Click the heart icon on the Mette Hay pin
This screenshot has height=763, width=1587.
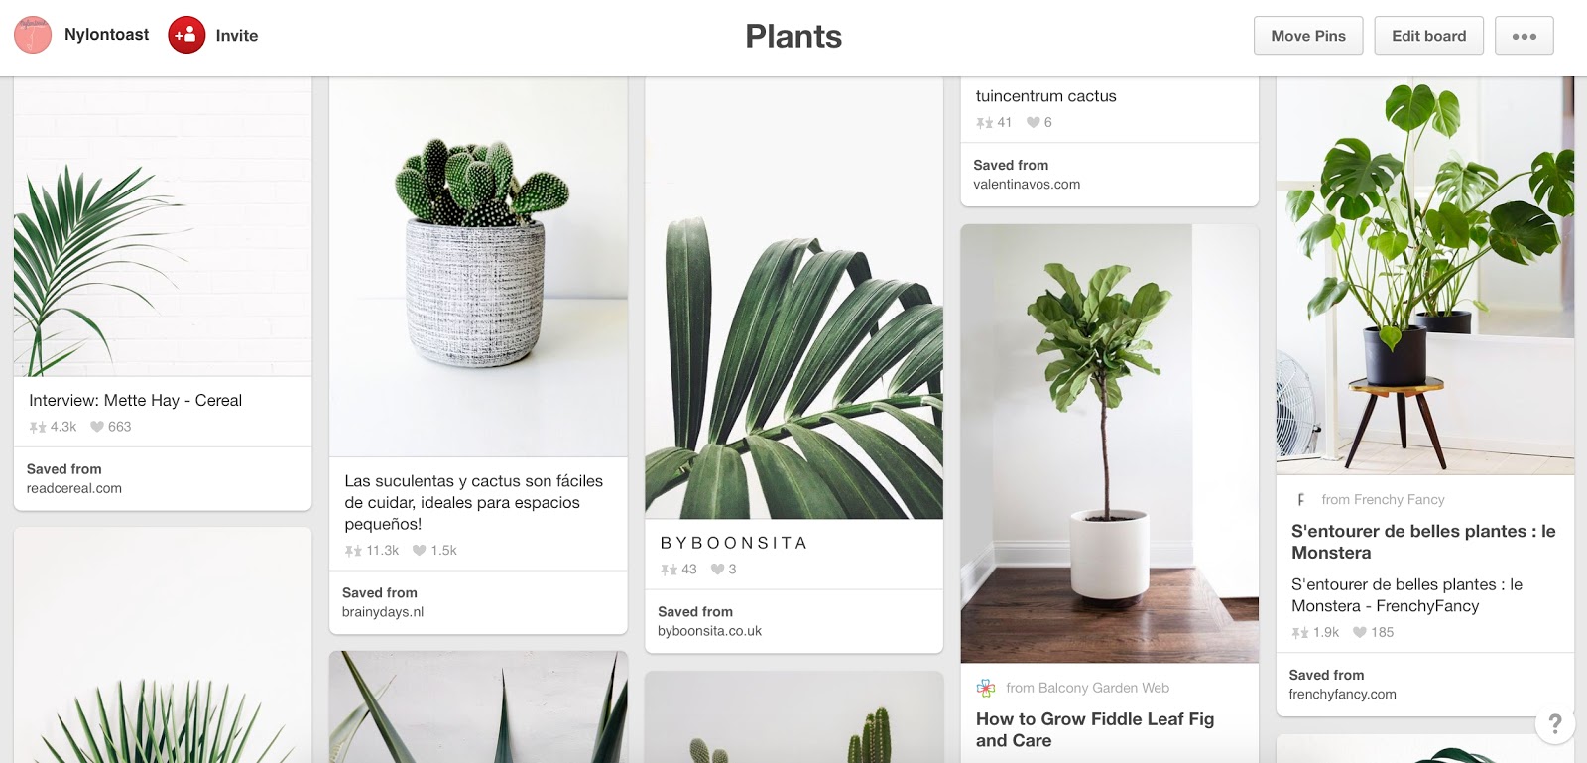pyautogui.click(x=97, y=427)
